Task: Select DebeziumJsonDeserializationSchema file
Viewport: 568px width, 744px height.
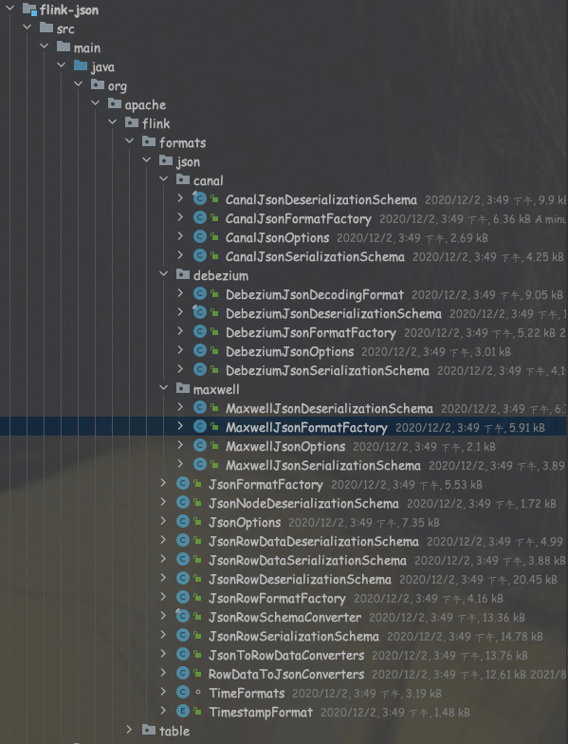Action: (x=334, y=313)
